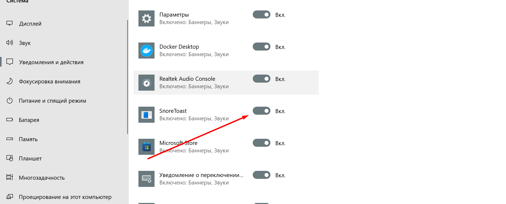Turn off Realtek Audio Console toggle
The width and height of the screenshot is (506, 204).
tap(262, 79)
